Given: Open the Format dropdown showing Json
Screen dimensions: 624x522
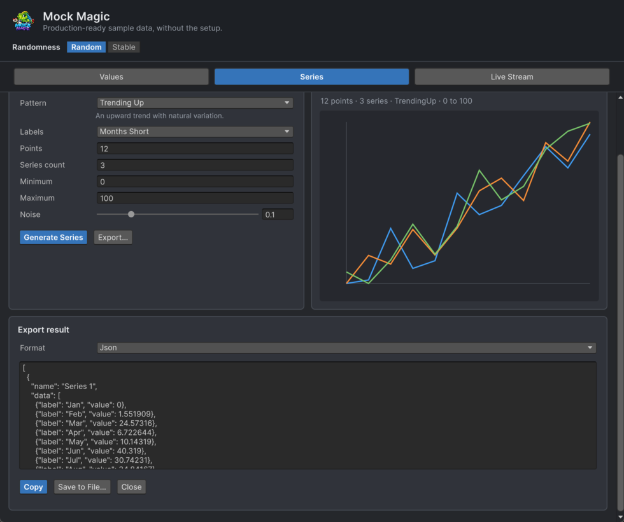Looking at the screenshot, I should point(346,348).
